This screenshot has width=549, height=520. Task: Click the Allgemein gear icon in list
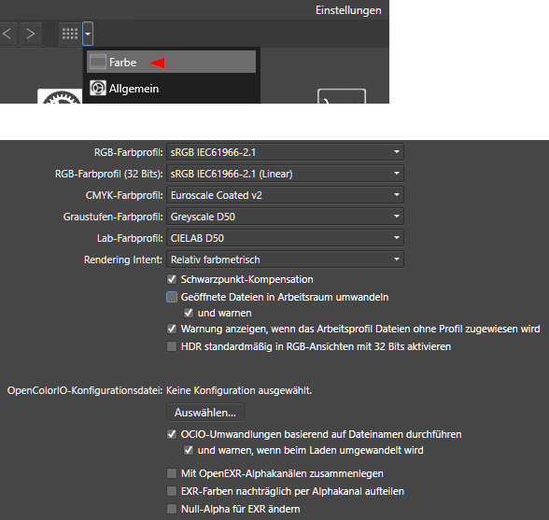(x=98, y=88)
